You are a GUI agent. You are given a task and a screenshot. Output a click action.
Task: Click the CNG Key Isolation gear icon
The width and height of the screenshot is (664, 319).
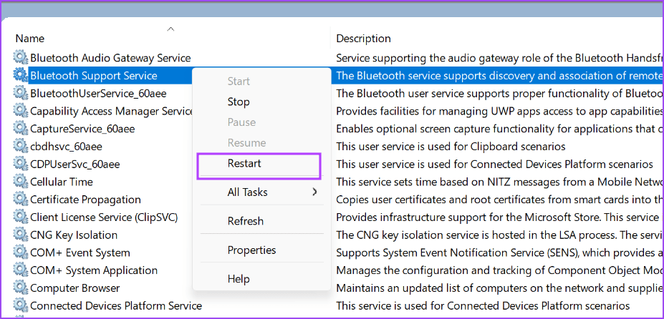point(20,235)
